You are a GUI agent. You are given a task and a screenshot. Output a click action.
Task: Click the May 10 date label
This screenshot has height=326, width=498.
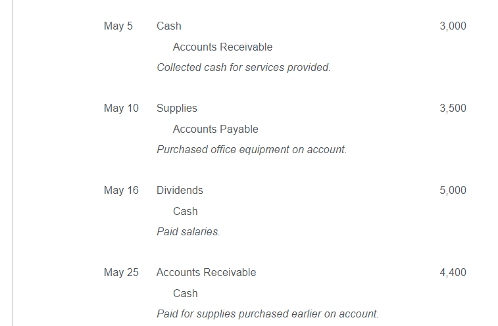[x=121, y=108]
